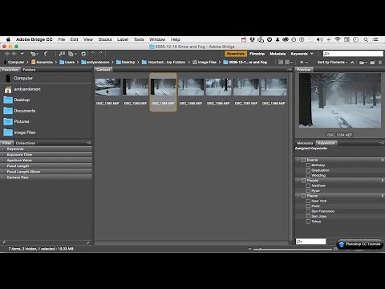Click the Desktop breadcrumb in path bar
This screenshot has height=289, width=385.
(125, 62)
